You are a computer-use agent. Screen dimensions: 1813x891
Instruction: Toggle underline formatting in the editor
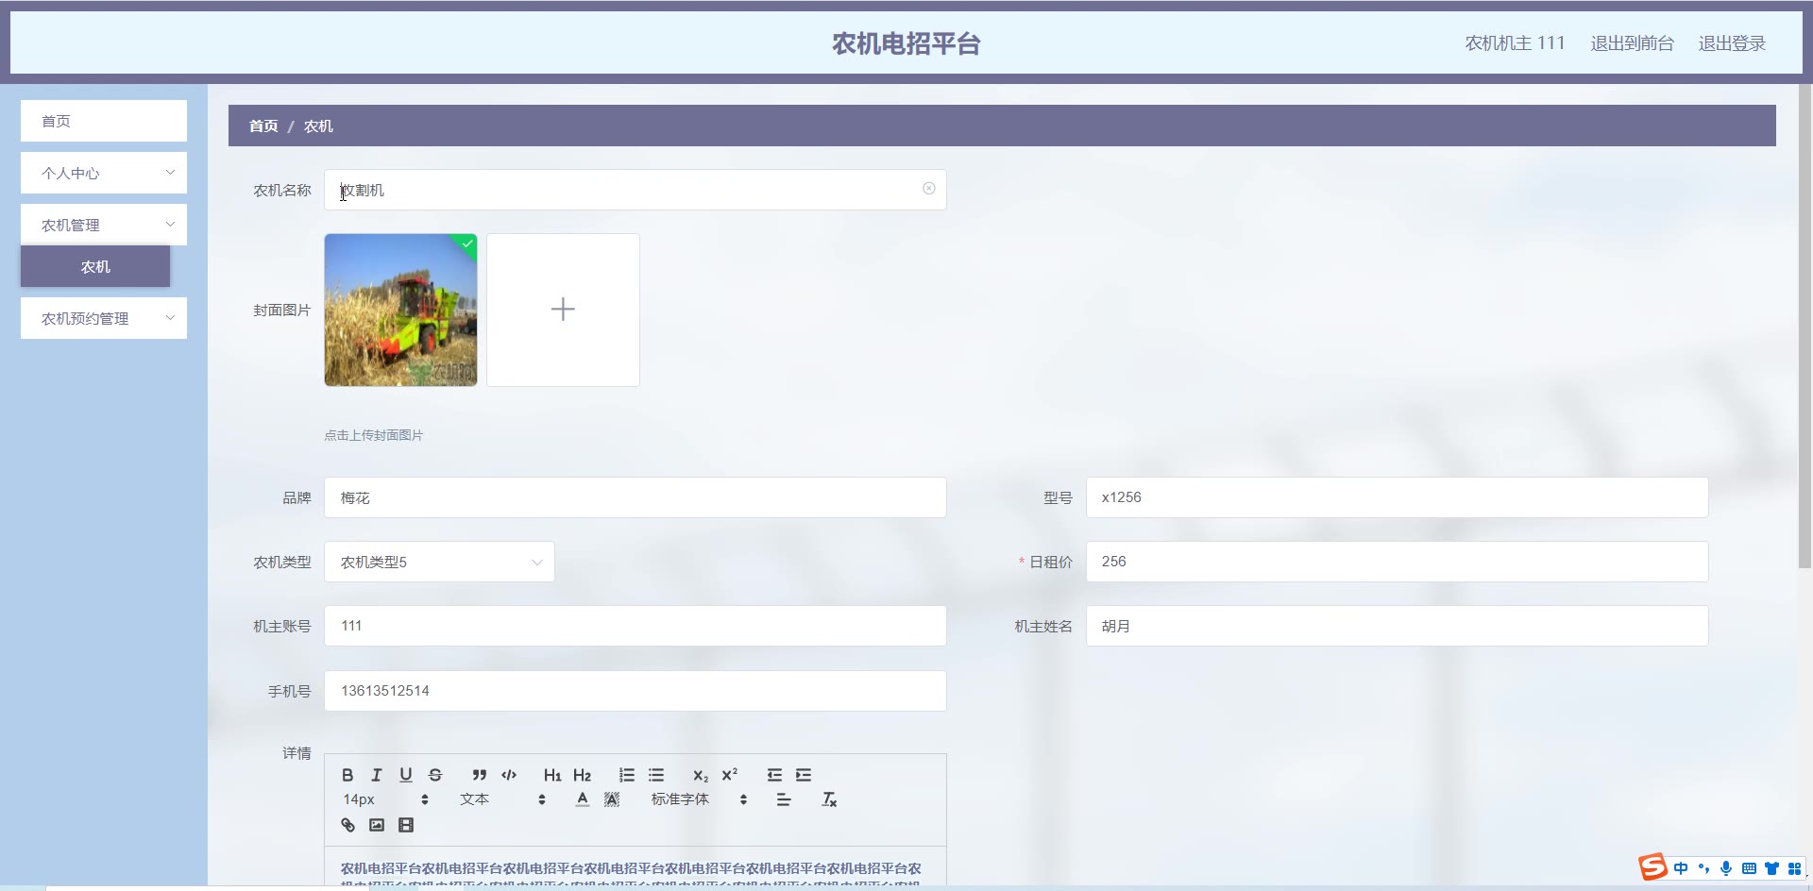(406, 775)
